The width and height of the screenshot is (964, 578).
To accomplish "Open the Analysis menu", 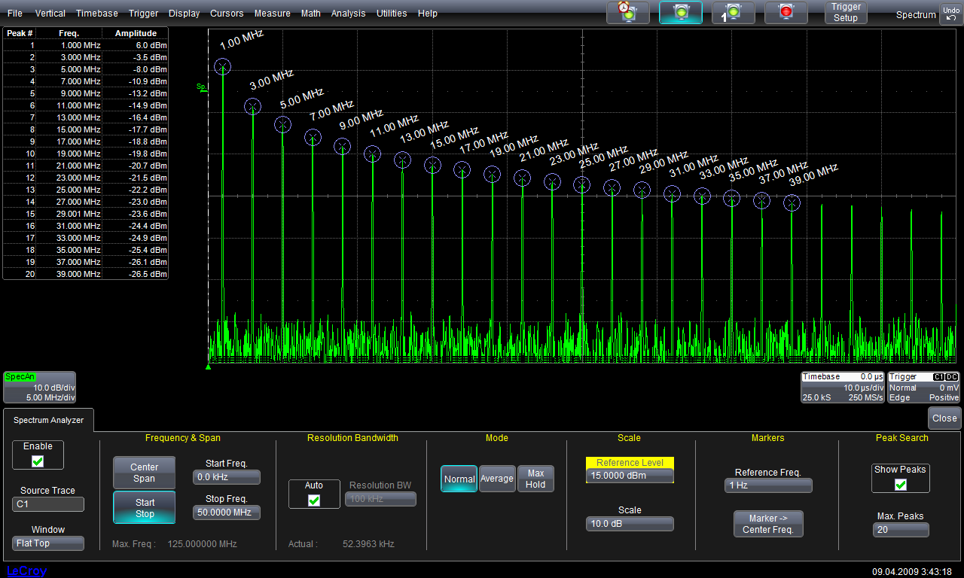I will (x=348, y=14).
